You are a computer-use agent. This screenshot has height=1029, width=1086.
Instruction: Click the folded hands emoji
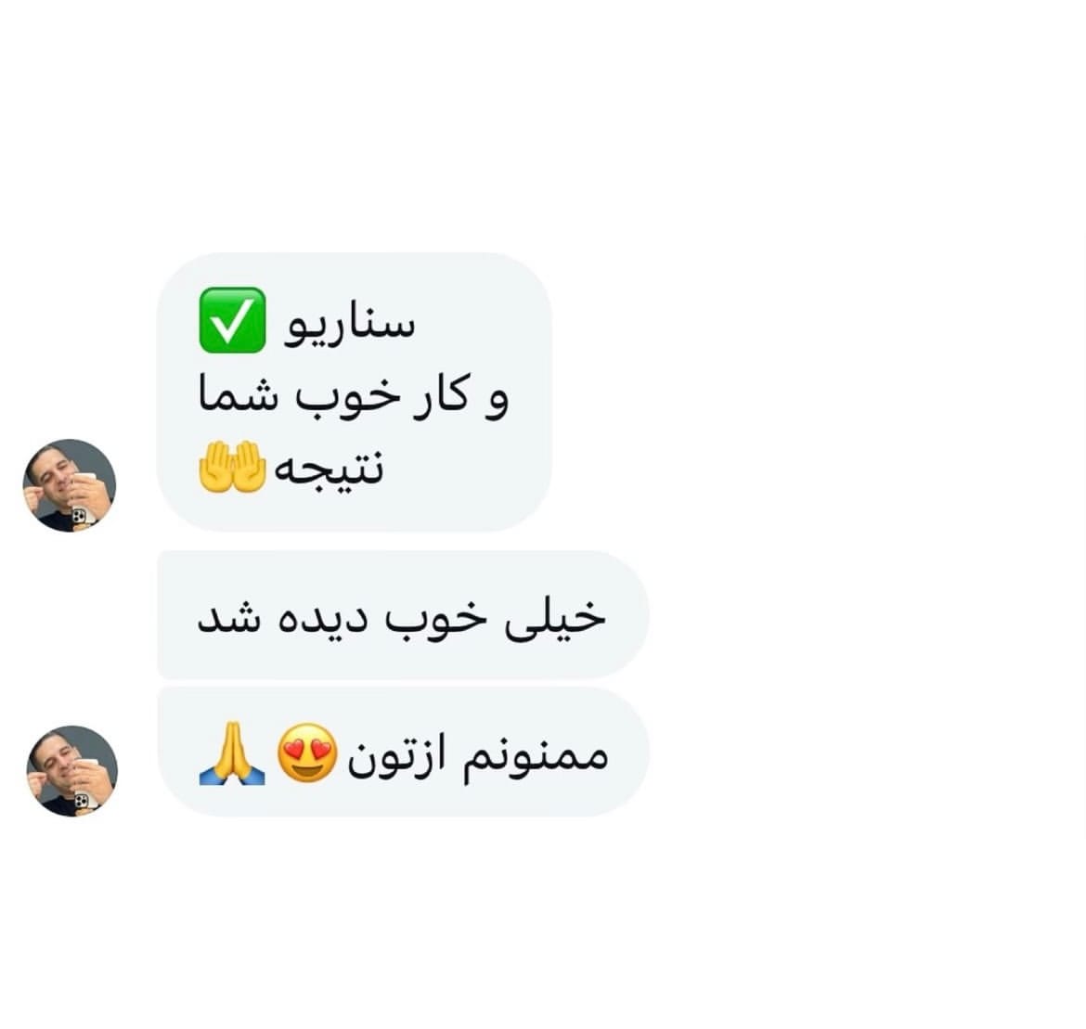(232, 753)
